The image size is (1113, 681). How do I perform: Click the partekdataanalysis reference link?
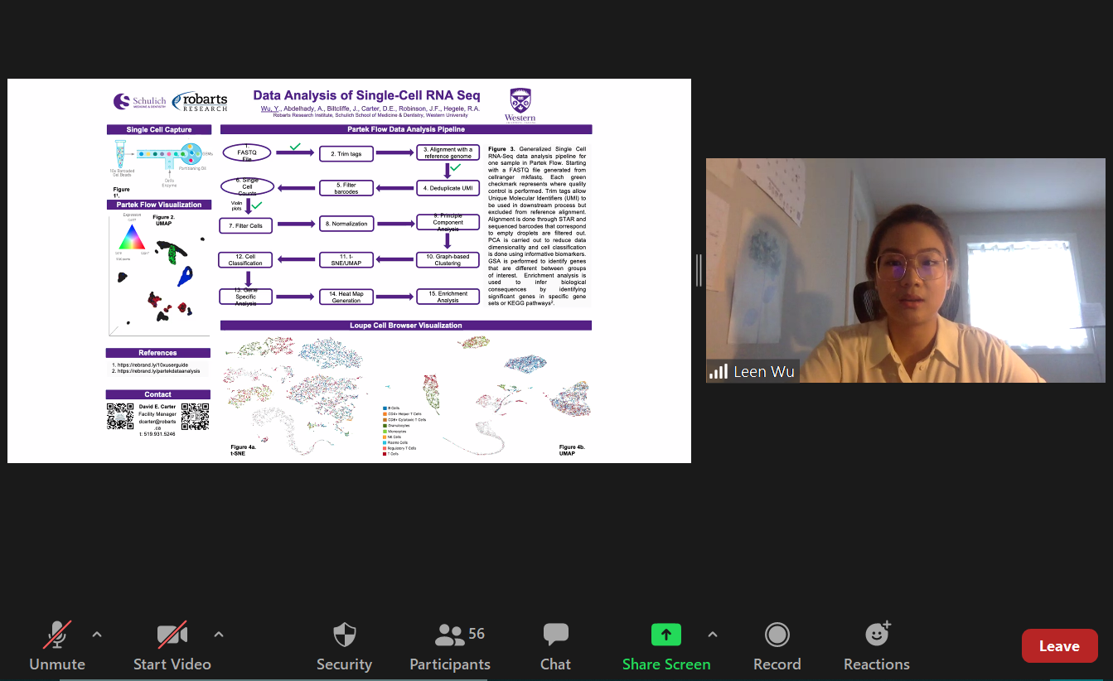click(x=159, y=371)
